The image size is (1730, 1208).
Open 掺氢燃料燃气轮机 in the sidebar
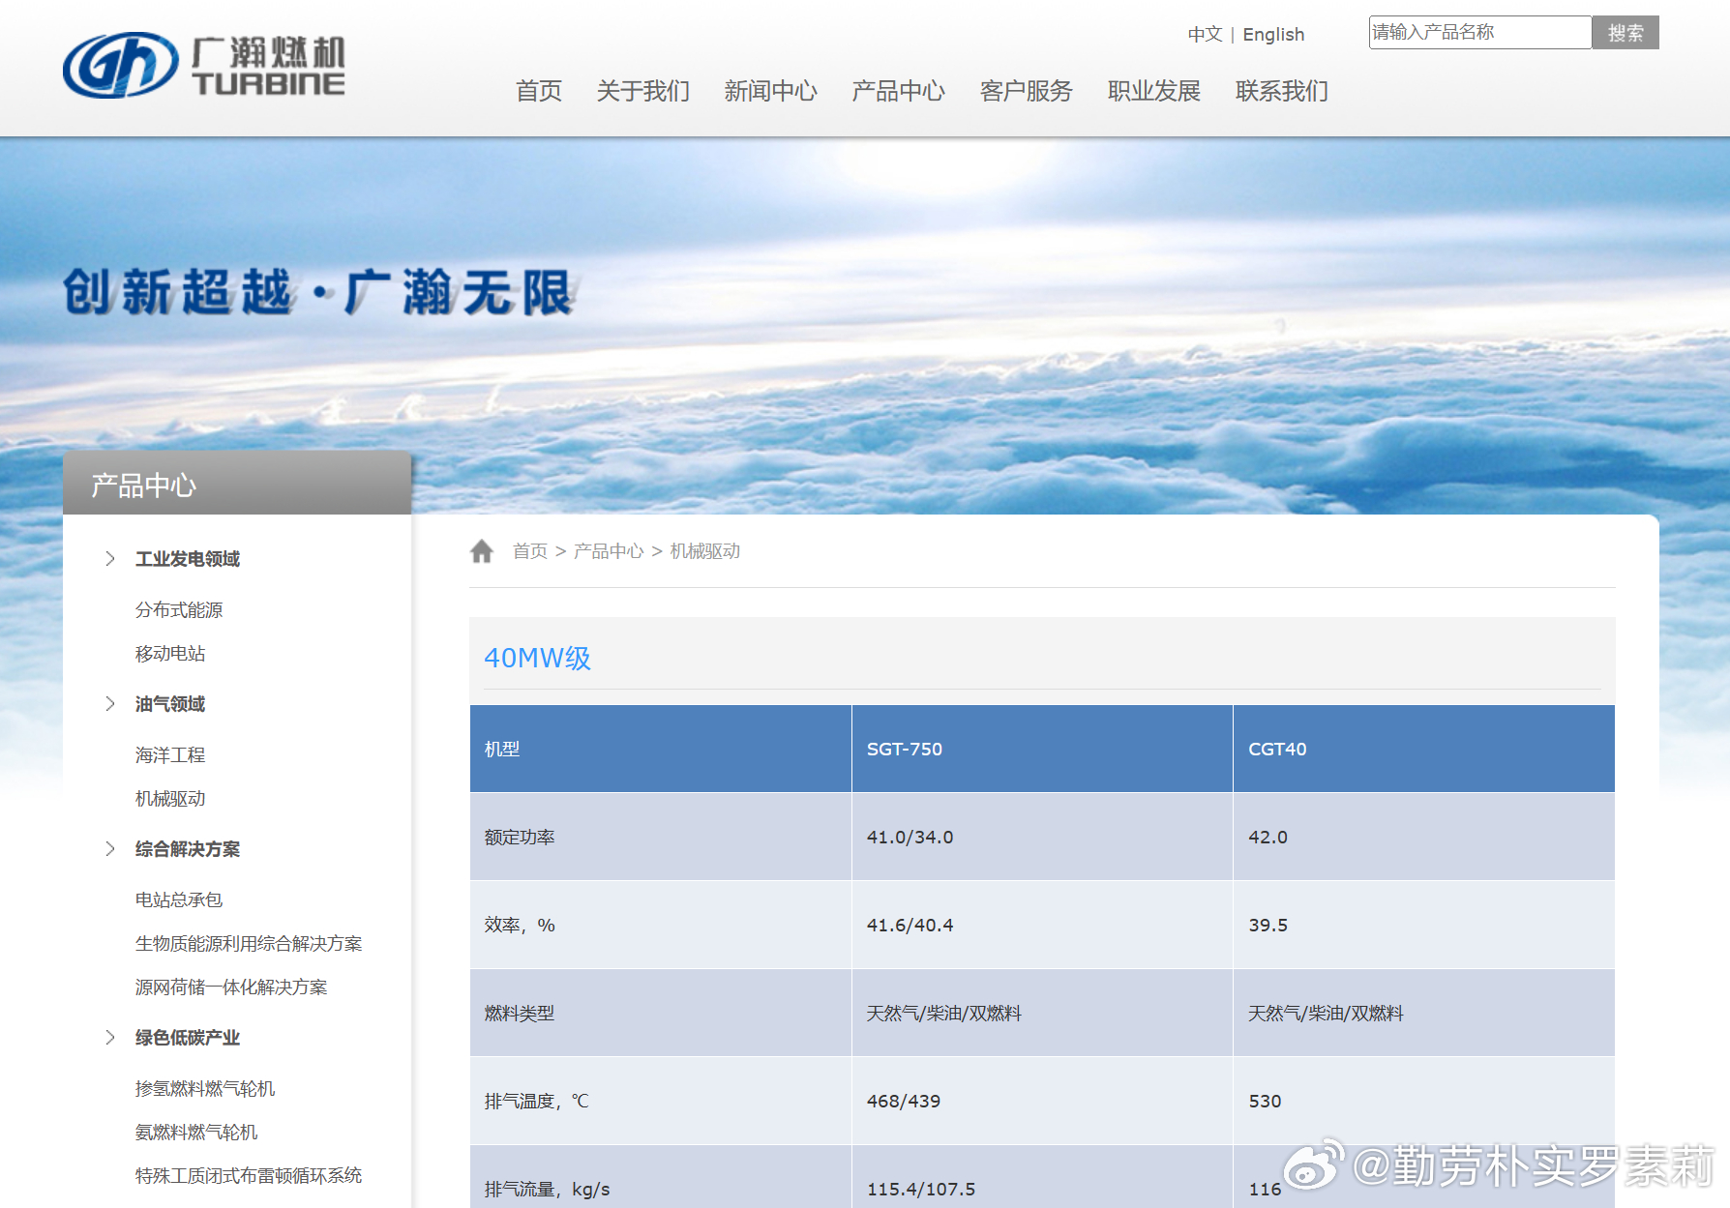pyautogui.click(x=205, y=1089)
